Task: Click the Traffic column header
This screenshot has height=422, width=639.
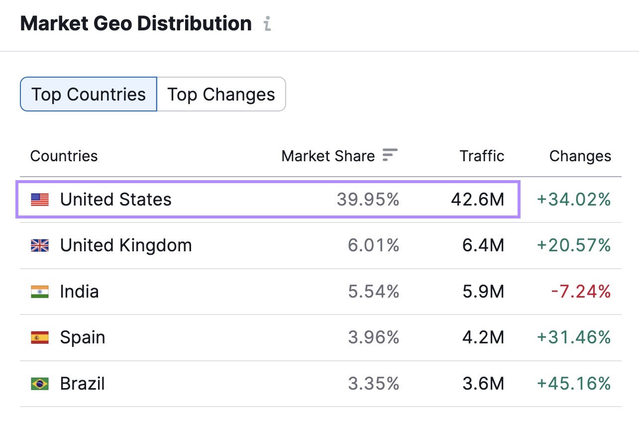Action: (x=482, y=156)
